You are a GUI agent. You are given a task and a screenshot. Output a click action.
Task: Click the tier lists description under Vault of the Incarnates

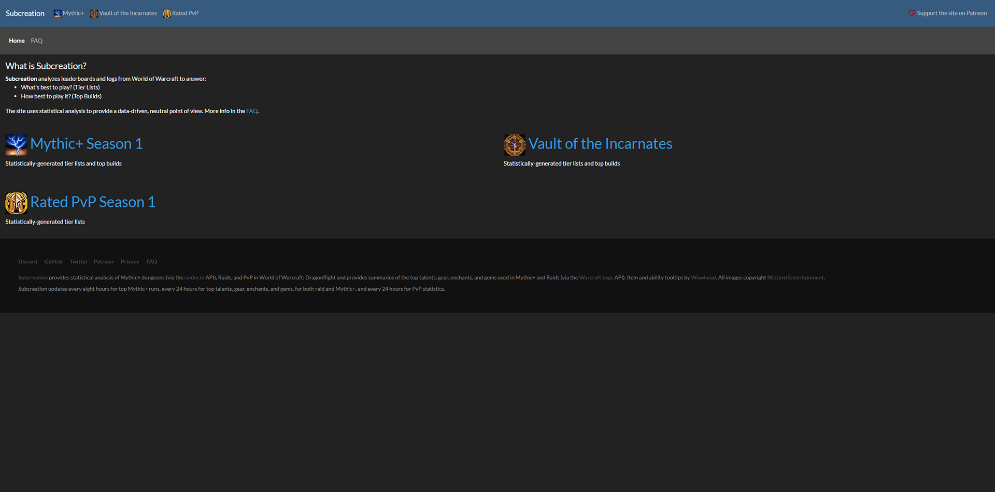(562, 163)
